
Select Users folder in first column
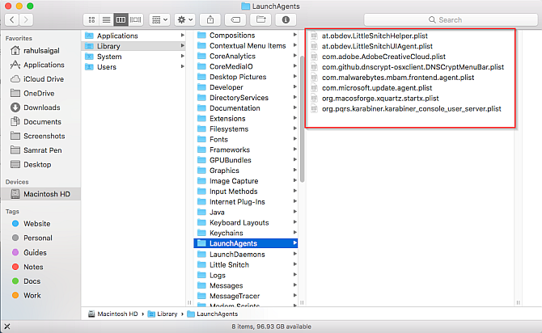click(134, 66)
